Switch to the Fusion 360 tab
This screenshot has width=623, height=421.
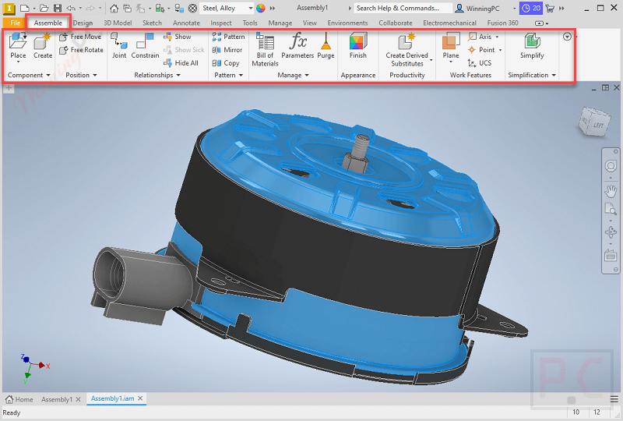tap(502, 23)
